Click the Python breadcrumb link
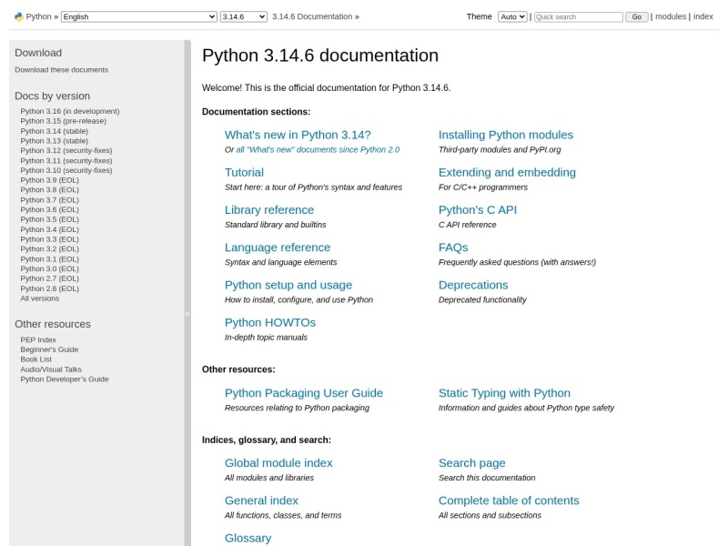 38,16
